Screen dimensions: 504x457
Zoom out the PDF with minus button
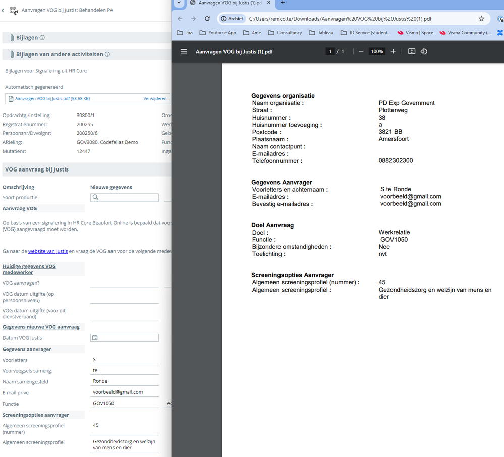tap(361, 51)
